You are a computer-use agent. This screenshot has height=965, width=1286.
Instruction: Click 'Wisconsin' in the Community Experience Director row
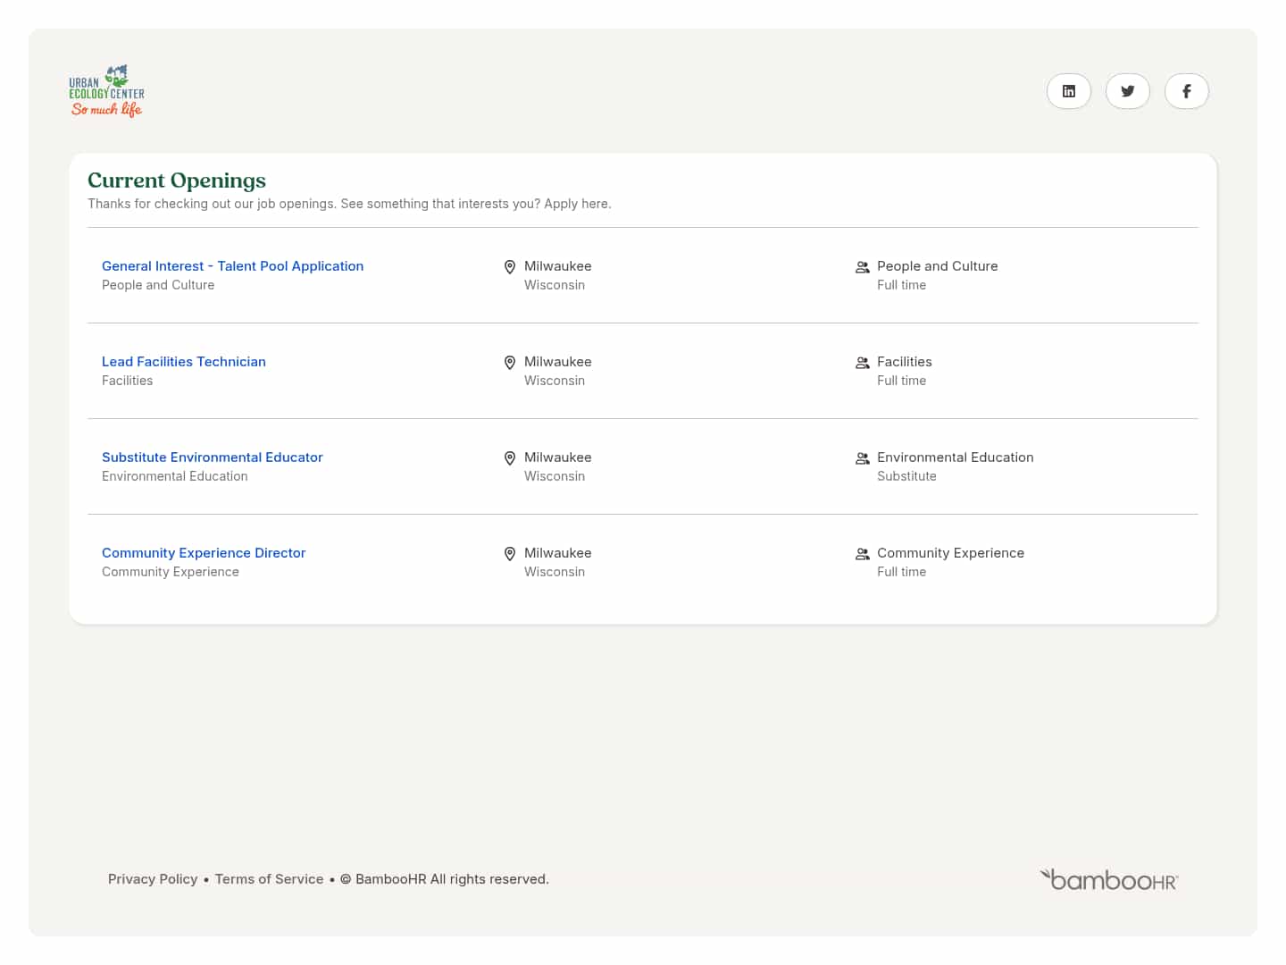point(555,572)
